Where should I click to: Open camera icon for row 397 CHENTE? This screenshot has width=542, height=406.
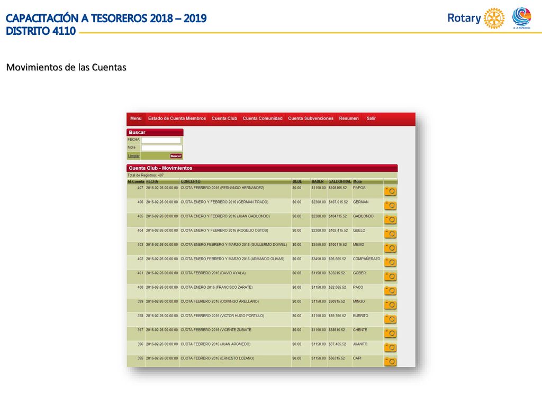[390, 333]
